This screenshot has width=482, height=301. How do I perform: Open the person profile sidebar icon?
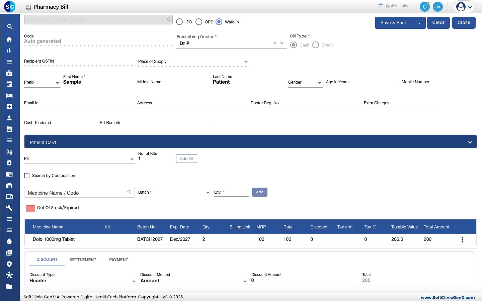click(9, 118)
